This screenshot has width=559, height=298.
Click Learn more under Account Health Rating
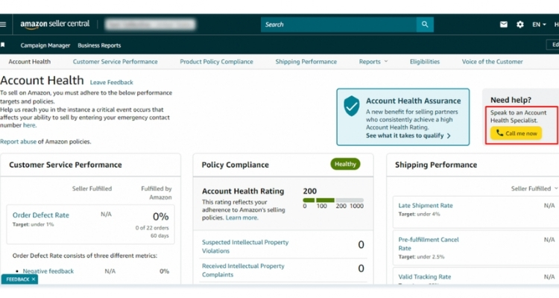(241, 218)
